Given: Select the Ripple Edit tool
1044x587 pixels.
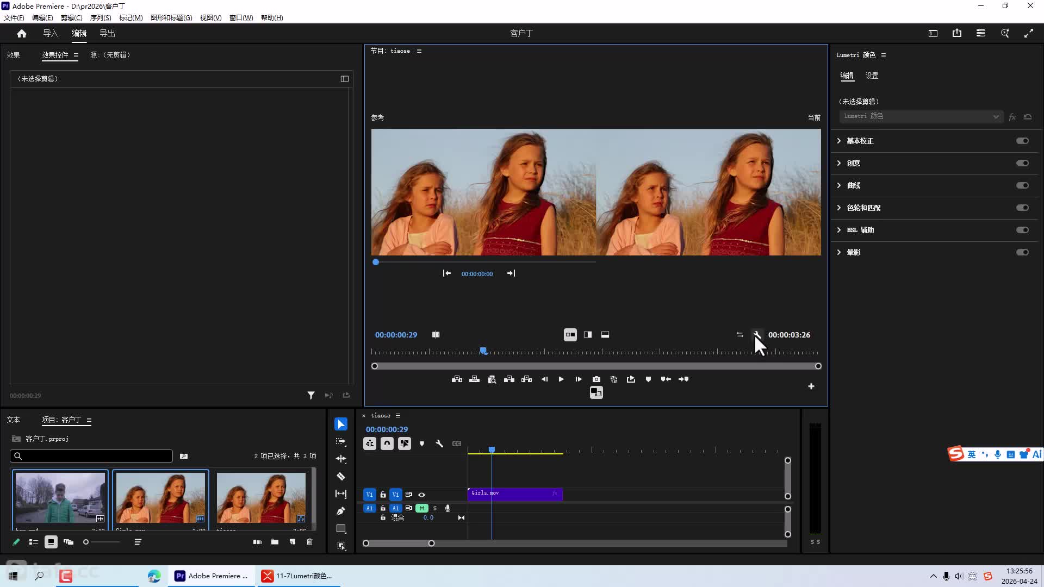Looking at the screenshot, I should coord(341,459).
